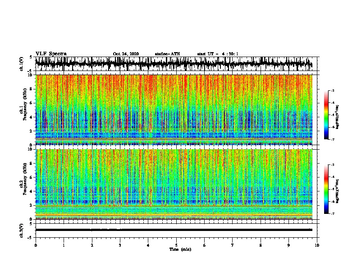
Task: Click the "station=ATH" header label
Action: tap(167, 54)
